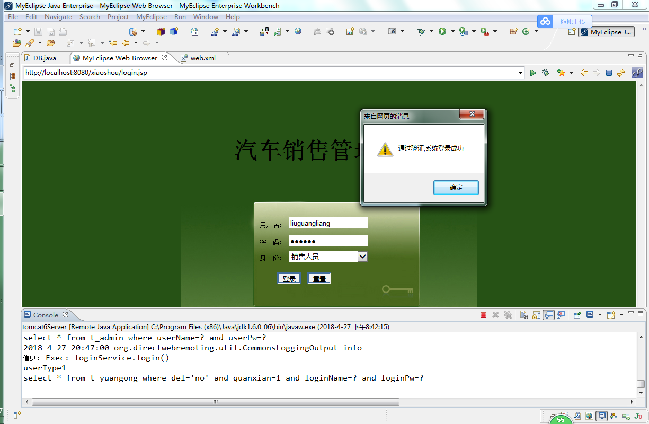Open the Tasks checklist icon in status bar
This screenshot has width=649, height=424.
click(x=577, y=417)
